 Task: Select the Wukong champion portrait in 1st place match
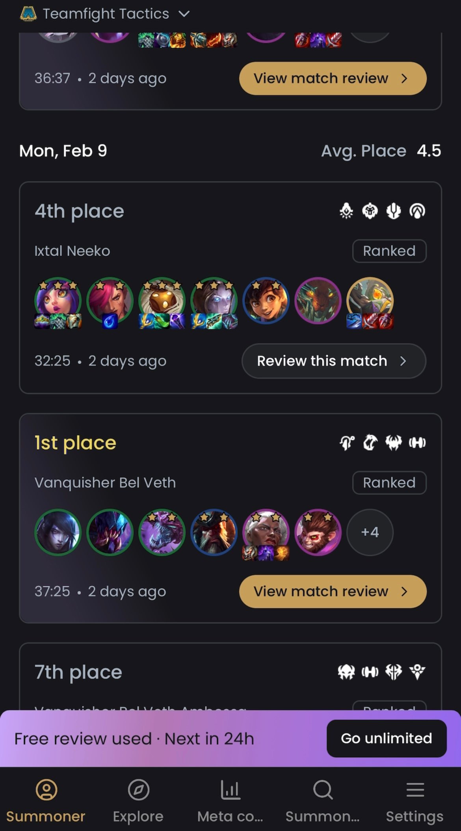click(318, 532)
